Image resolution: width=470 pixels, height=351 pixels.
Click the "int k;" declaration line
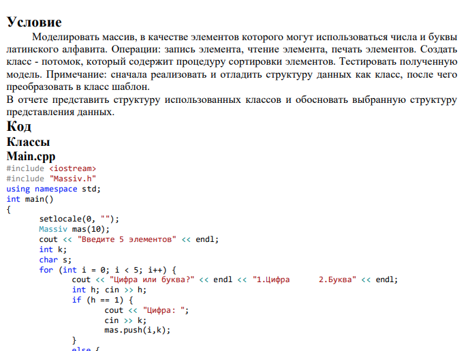52,249
